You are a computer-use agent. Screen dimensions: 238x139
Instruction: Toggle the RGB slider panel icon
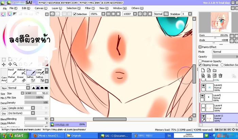[x=15, y=14]
